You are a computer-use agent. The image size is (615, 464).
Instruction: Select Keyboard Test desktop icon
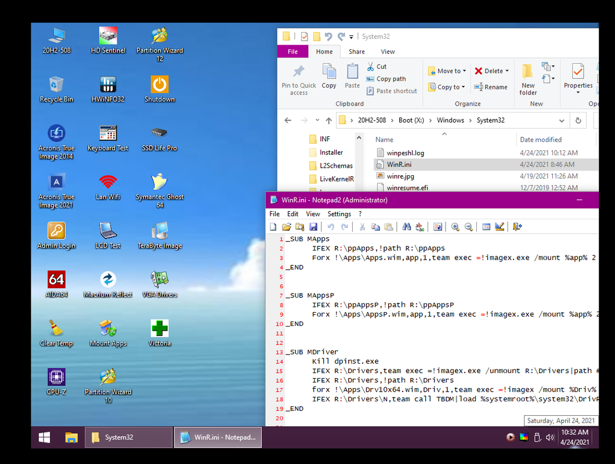click(108, 138)
